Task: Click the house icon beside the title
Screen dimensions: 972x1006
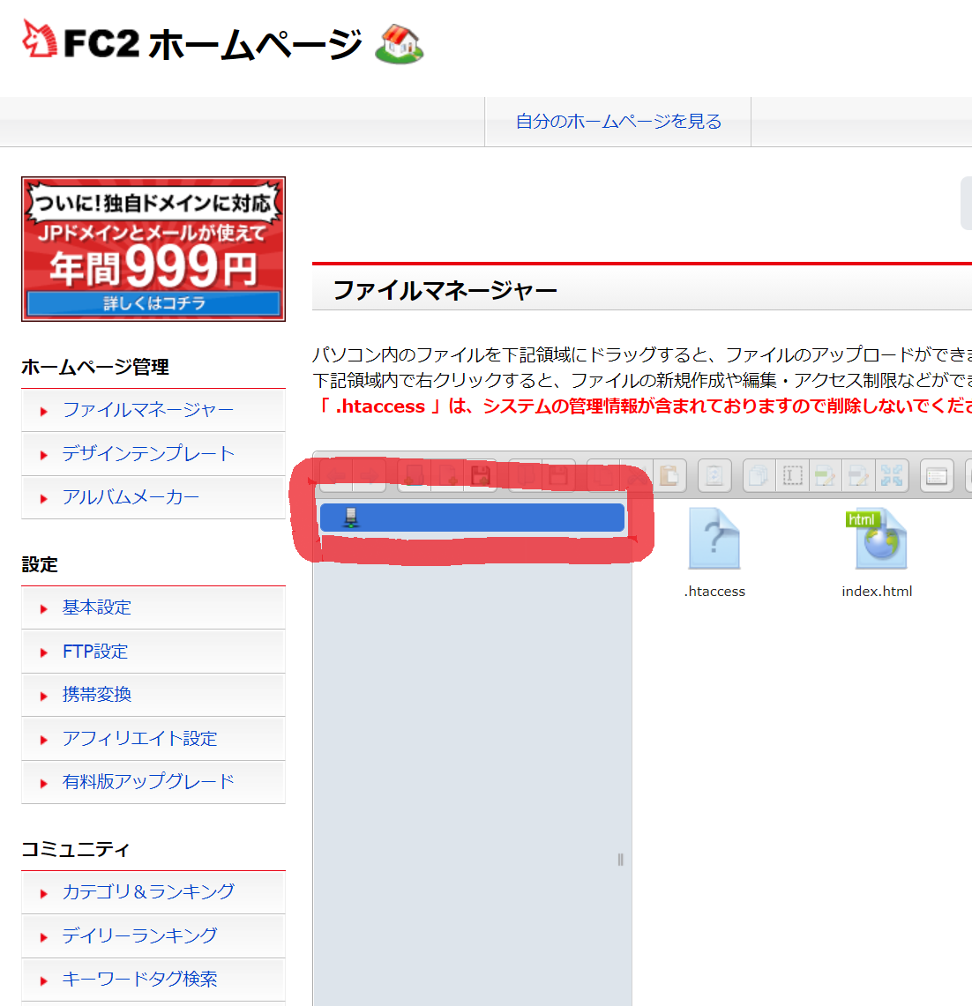Action: coord(400,43)
